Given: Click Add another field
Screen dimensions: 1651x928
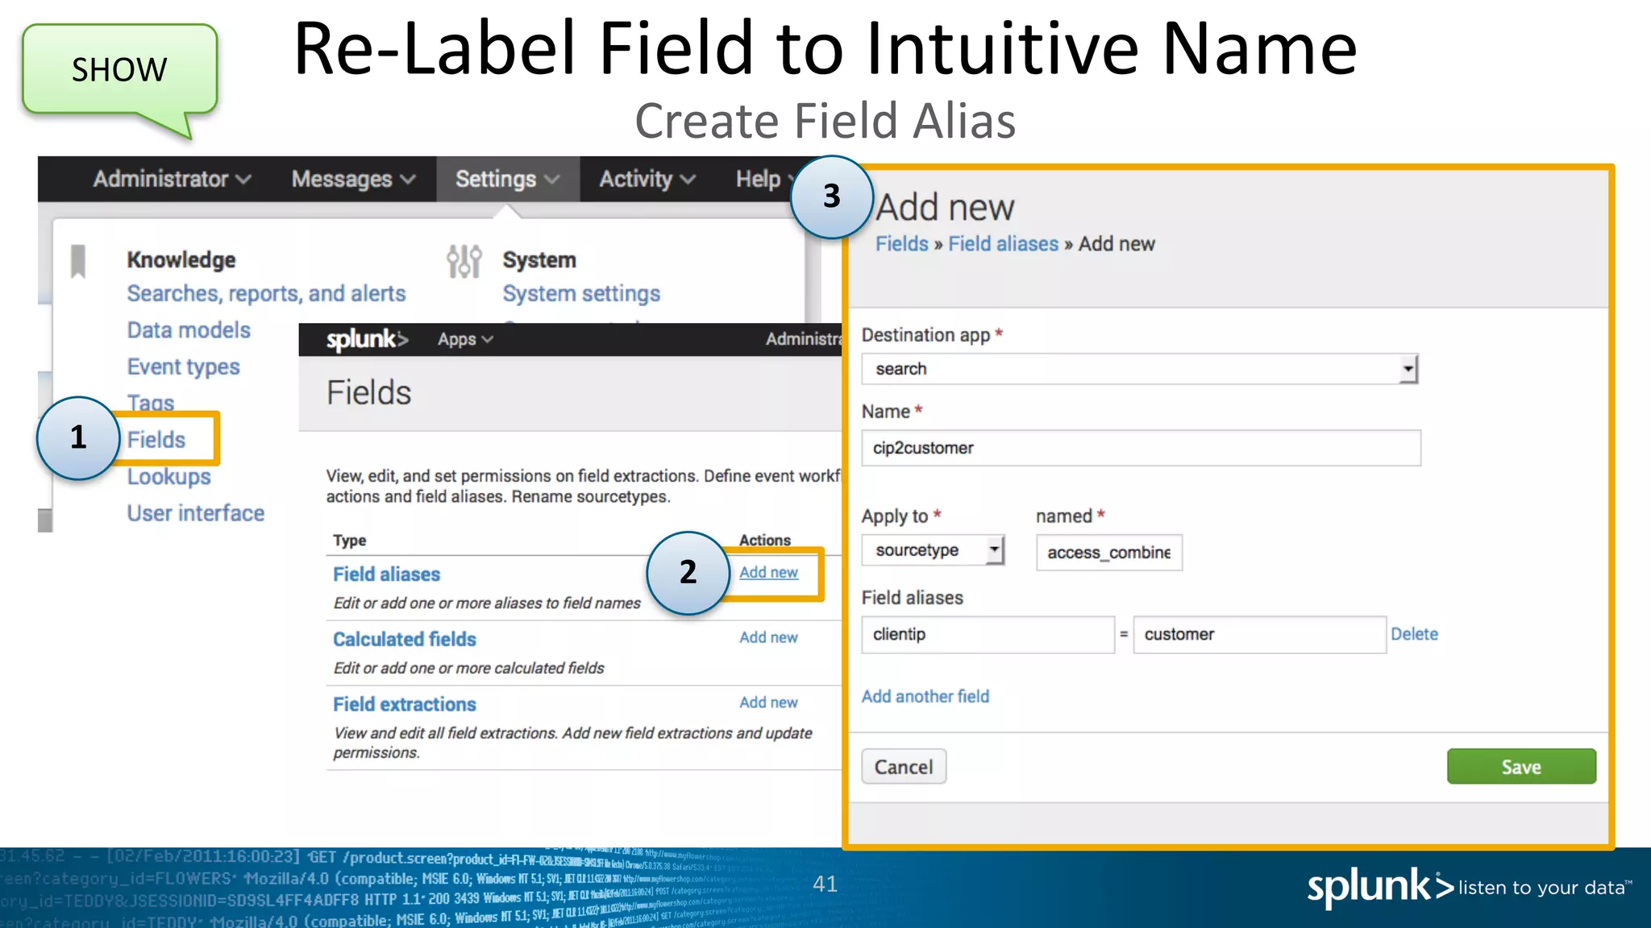Looking at the screenshot, I should (x=925, y=697).
